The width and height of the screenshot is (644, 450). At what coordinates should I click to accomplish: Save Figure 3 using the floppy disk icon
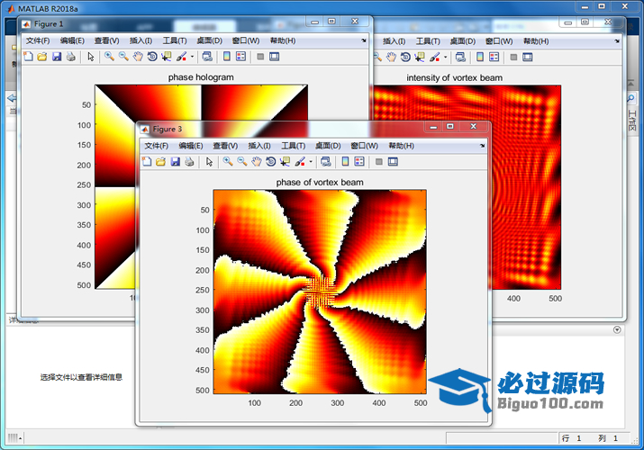(x=175, y=162)
